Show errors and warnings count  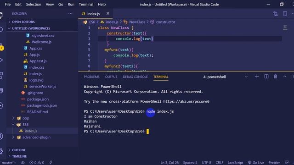point(37,163)
